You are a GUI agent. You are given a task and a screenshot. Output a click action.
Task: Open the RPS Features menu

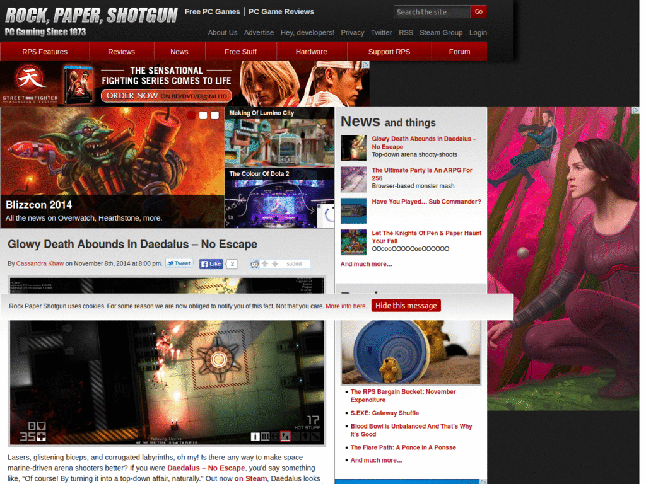pos(45,52)
